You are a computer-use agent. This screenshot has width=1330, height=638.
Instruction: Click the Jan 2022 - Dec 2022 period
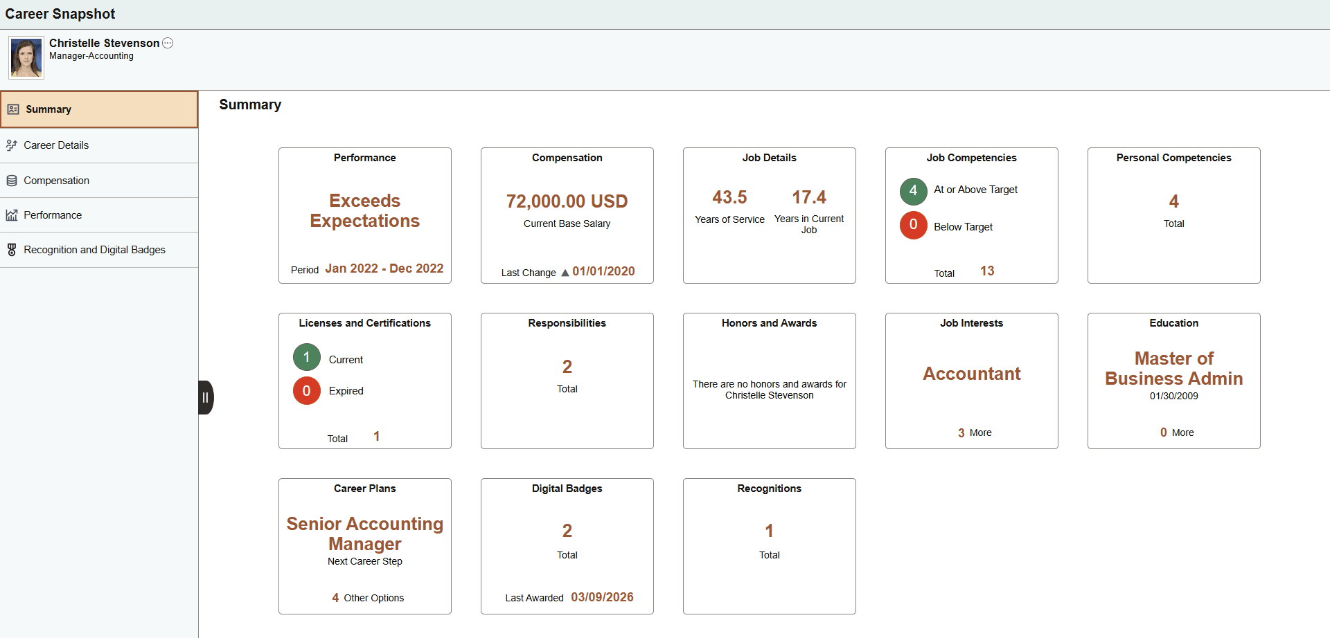[384, 268]
